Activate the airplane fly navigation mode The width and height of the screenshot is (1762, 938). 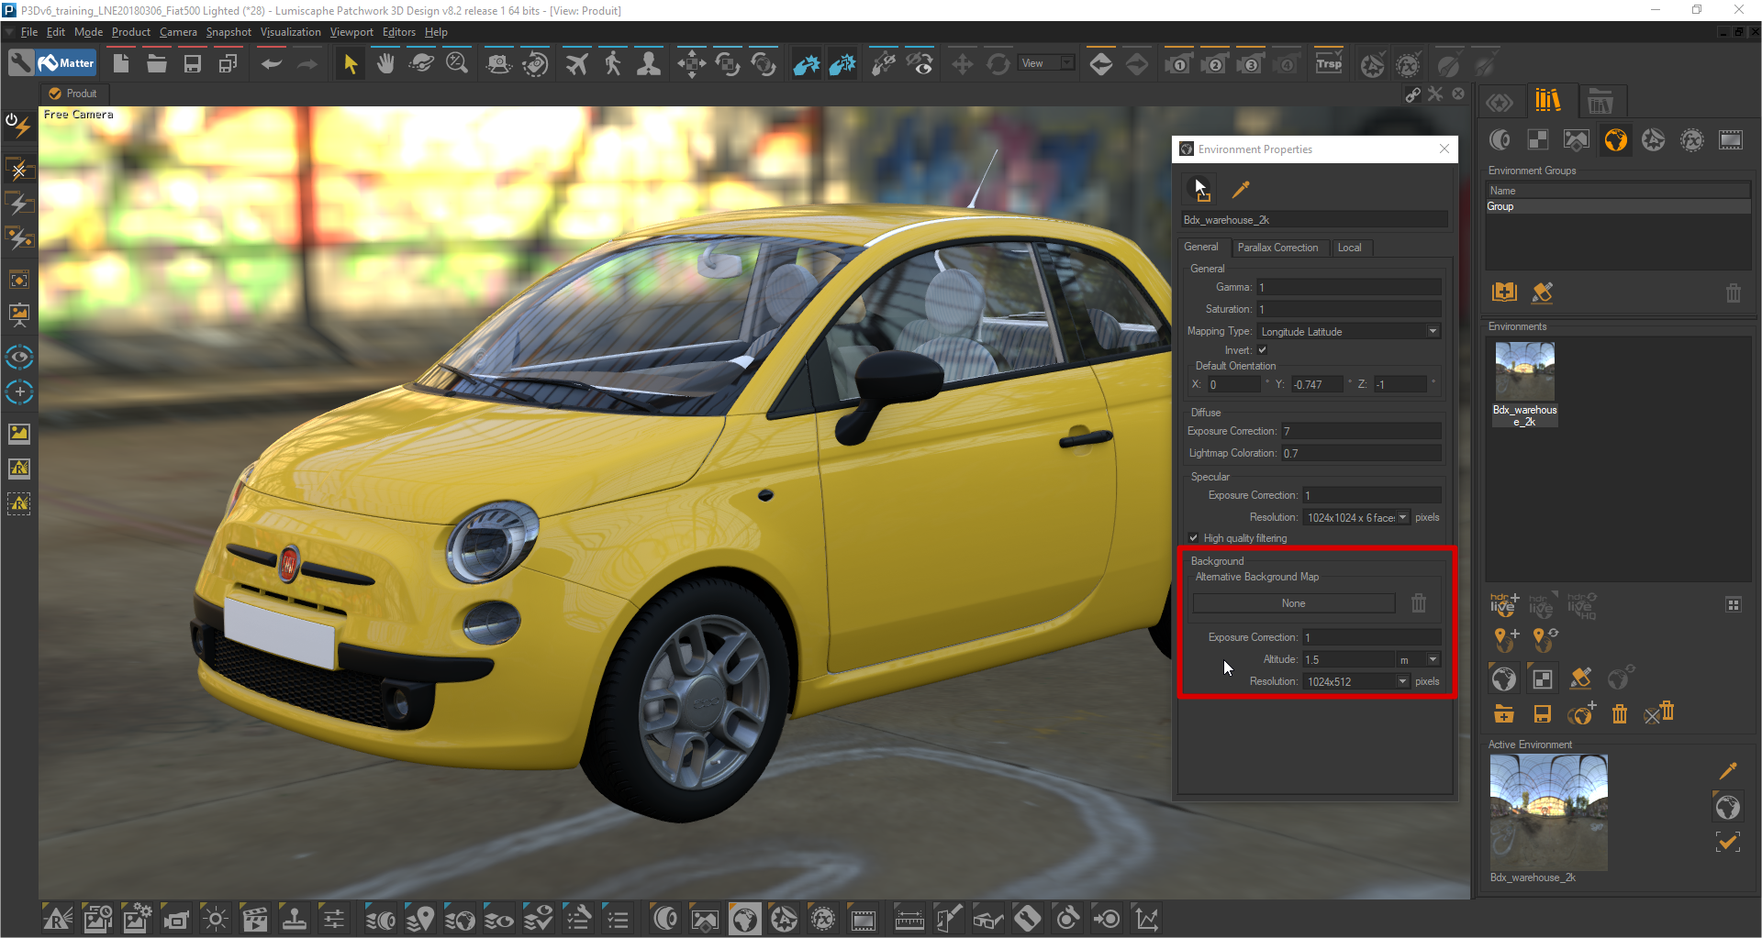pyautogui.click(x=576, y=63)
